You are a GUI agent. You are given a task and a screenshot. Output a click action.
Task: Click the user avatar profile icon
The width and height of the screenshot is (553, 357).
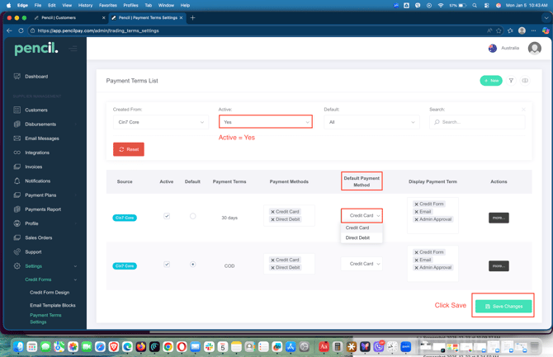(x=534, y=49)
